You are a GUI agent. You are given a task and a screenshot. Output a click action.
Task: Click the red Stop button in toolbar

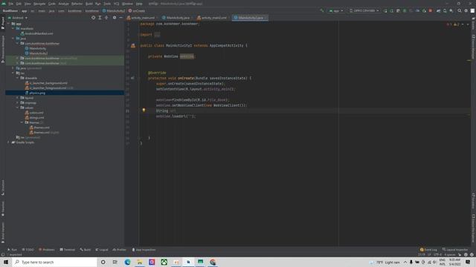(430, 10)
